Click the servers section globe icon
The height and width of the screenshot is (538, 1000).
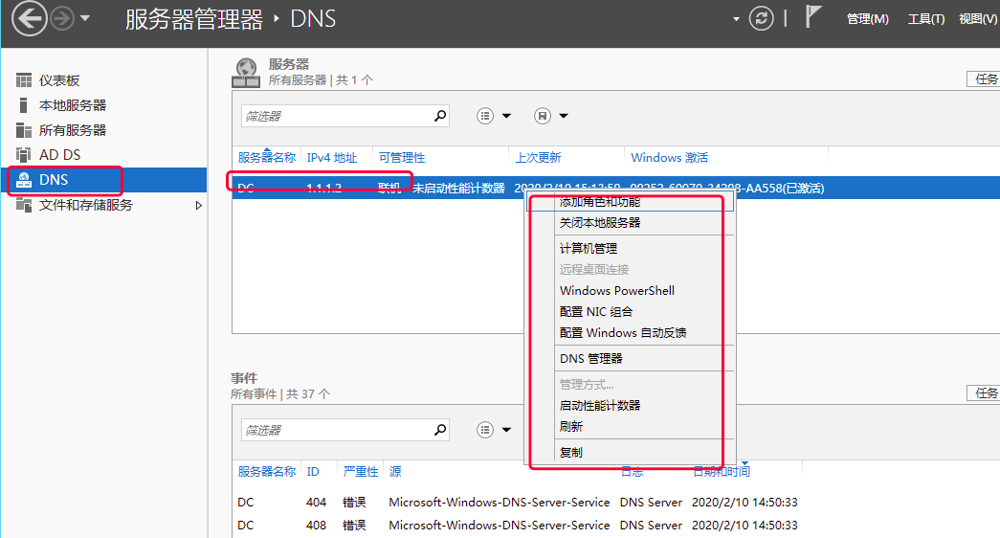246,72
